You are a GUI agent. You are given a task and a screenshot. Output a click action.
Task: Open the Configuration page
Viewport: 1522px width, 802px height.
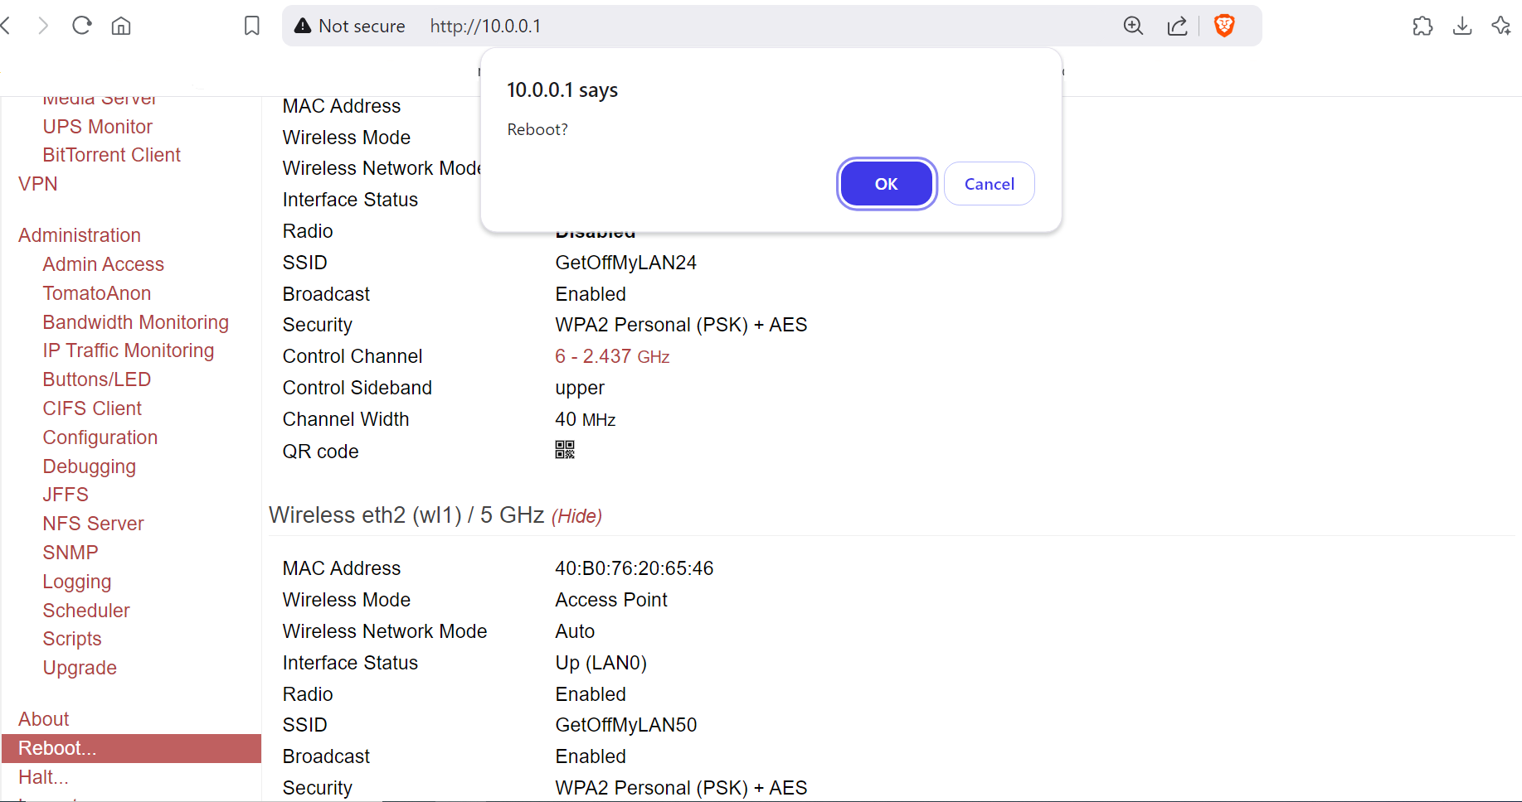coord(100,437)
